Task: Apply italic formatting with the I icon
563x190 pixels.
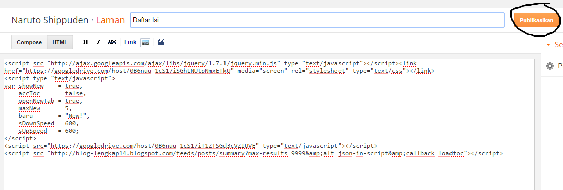Action: click(x=99, y=42)
